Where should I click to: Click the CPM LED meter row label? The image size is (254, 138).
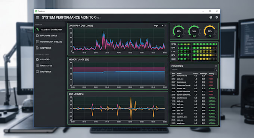(x=173, y=51)
